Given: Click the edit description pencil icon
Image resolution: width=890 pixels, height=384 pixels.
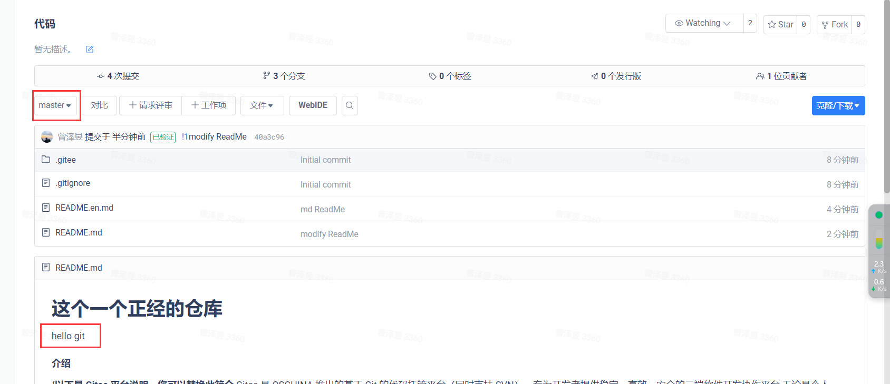Looking at the screenshot, I should coord(90,49).
